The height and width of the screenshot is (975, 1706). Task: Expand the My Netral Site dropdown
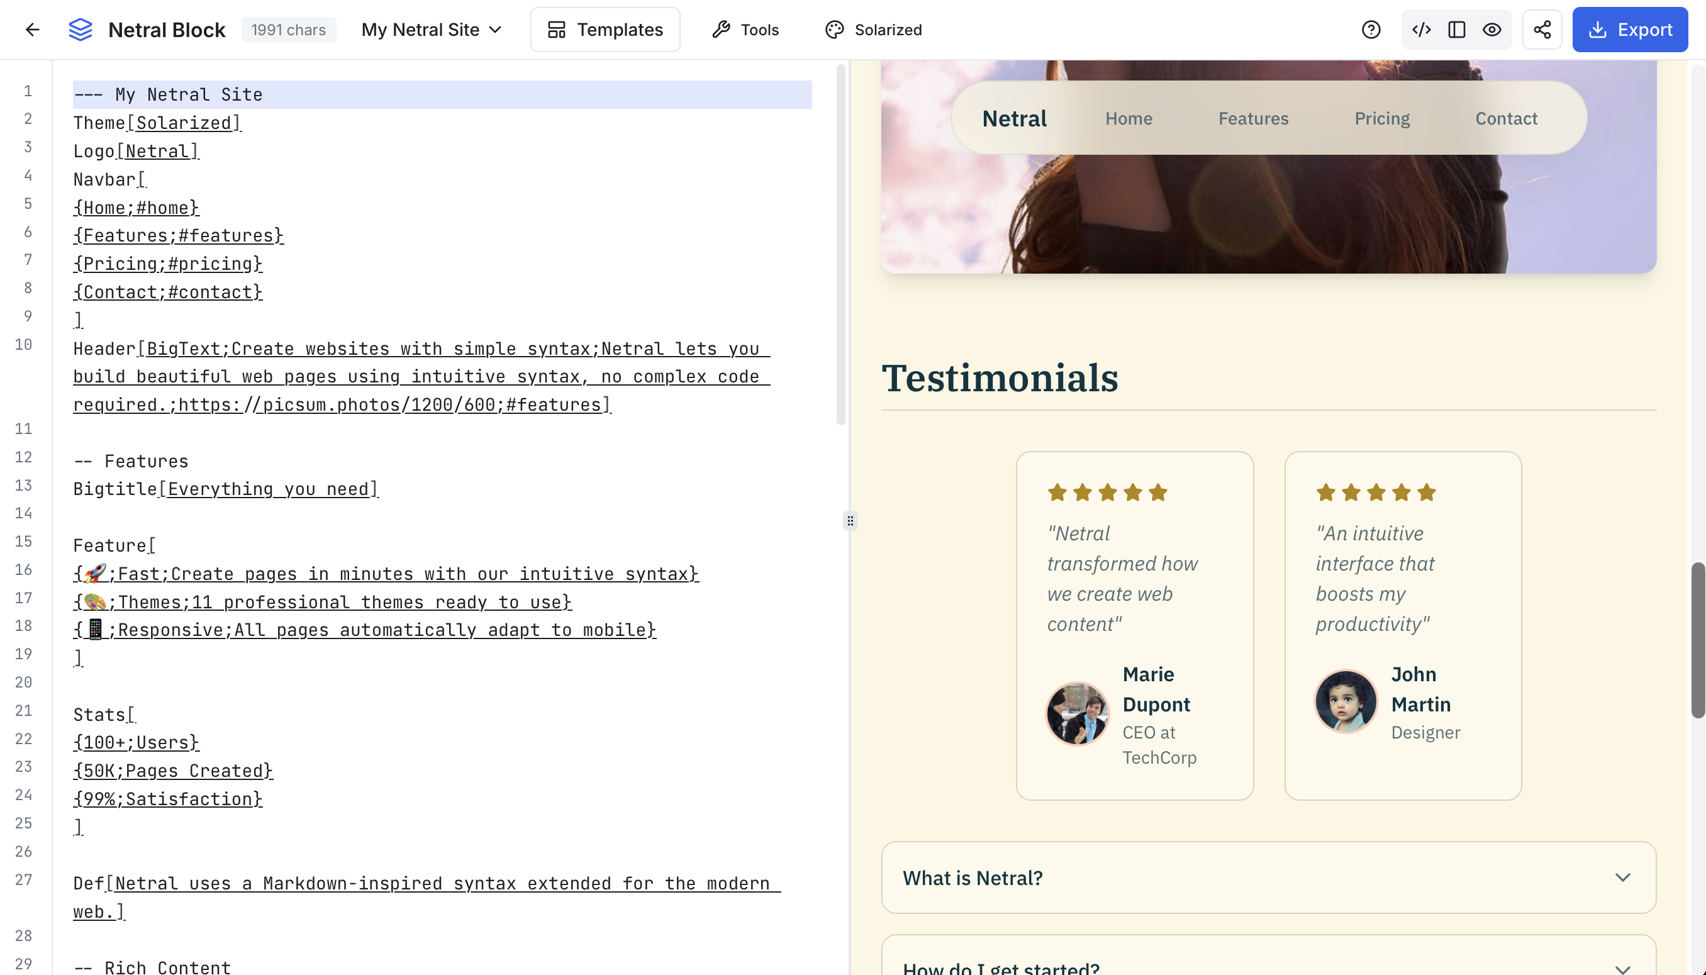431,30
